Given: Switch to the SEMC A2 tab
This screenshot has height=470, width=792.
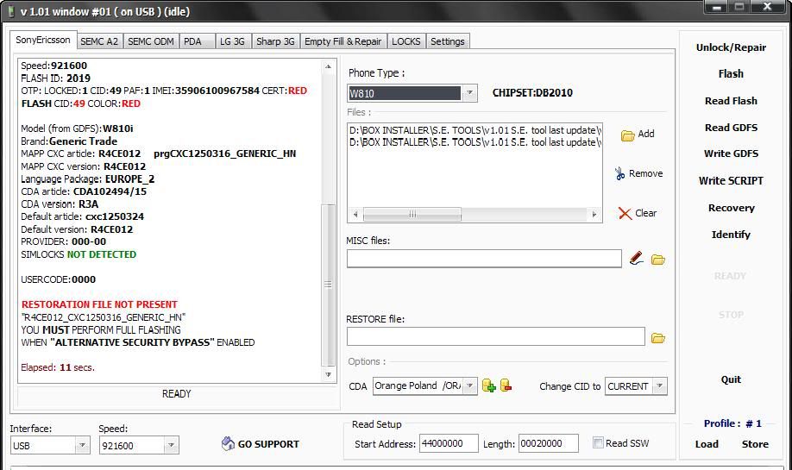Looking at the screenshot, I should pos(99,41).
